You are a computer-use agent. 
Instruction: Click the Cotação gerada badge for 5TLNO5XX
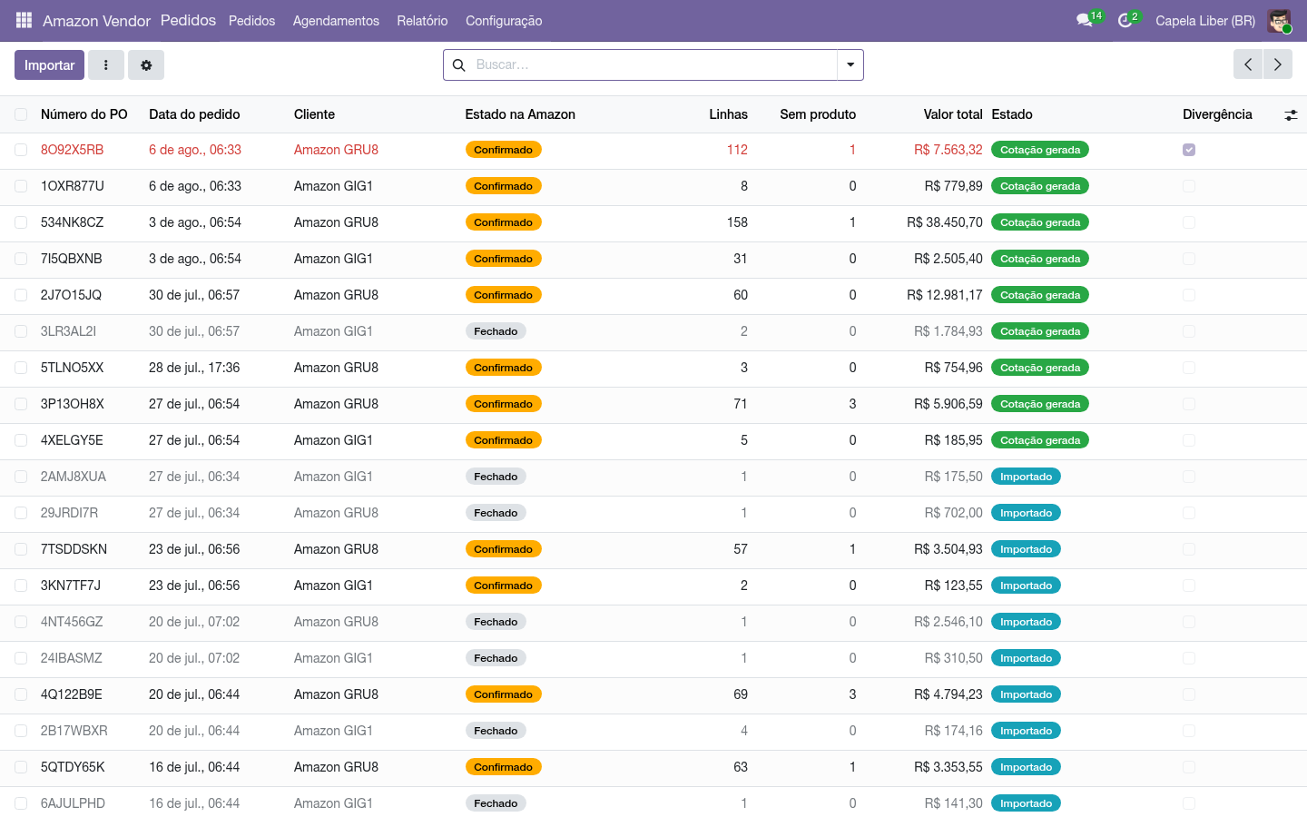pyautogui.click(x=1040, y=368)
